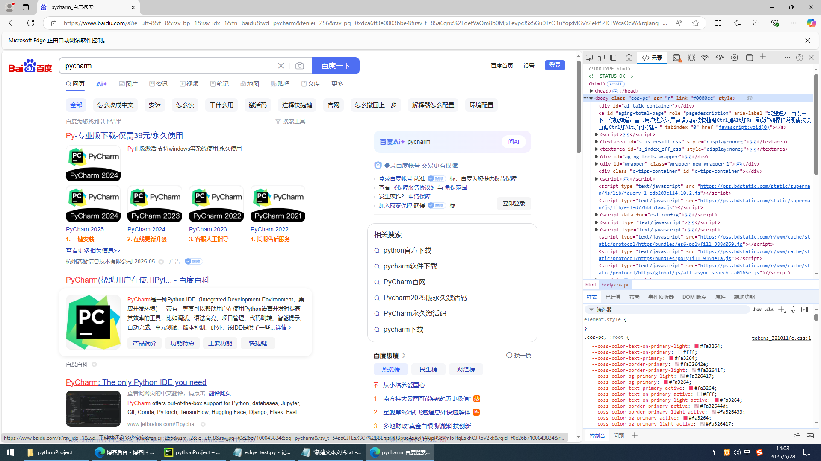Expand the head element node
Screen dimensions: 821x461
(591, 91)
